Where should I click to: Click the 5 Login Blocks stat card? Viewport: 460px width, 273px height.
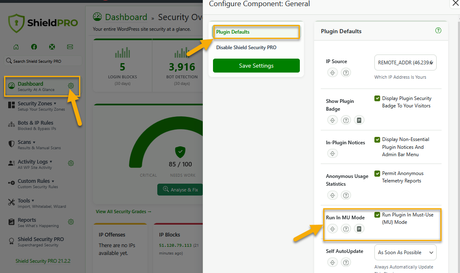click(x=122, y=66)
